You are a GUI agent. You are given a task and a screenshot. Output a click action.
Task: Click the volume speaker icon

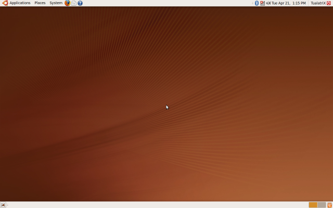click(x=268, y=3)
